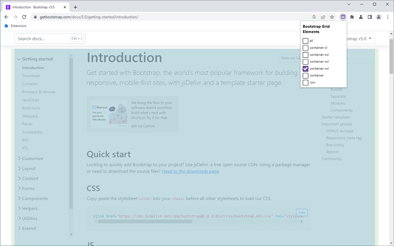
Task: Click the horizontal scrollbar of code block
Action: 145,221
